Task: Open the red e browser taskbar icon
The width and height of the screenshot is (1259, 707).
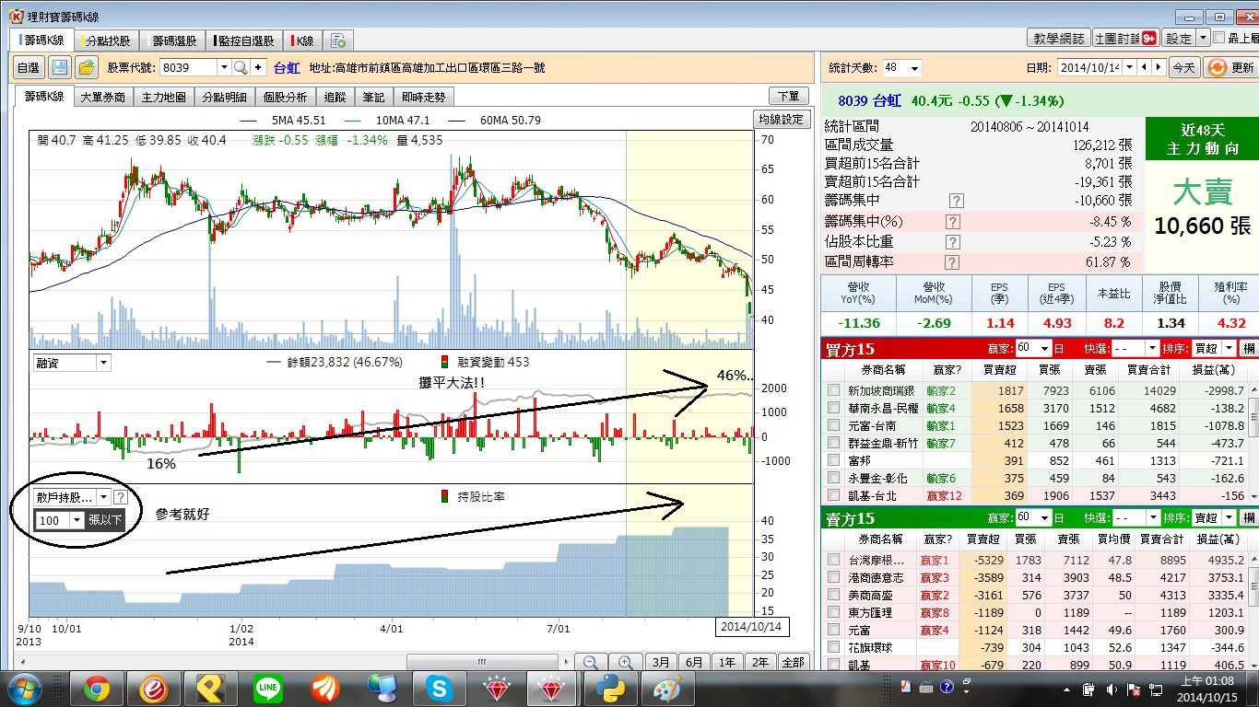Action: click(153, 689)
